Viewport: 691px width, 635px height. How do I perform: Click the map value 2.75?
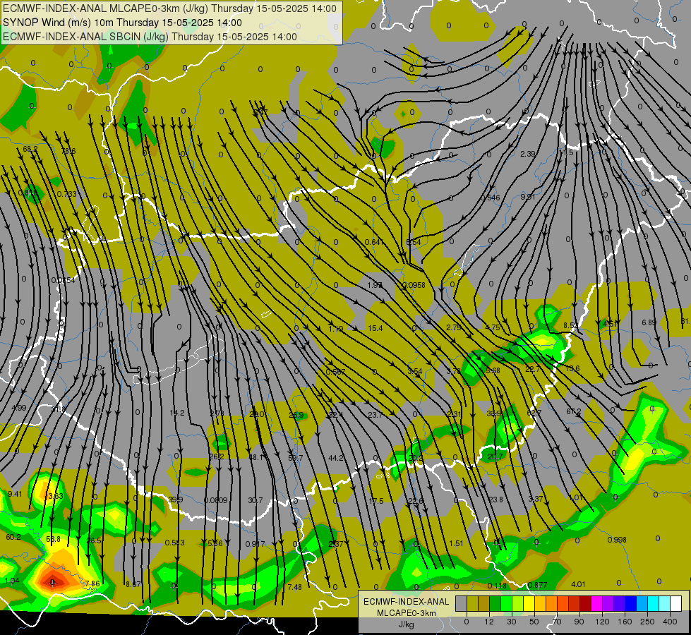coord(453,327)
